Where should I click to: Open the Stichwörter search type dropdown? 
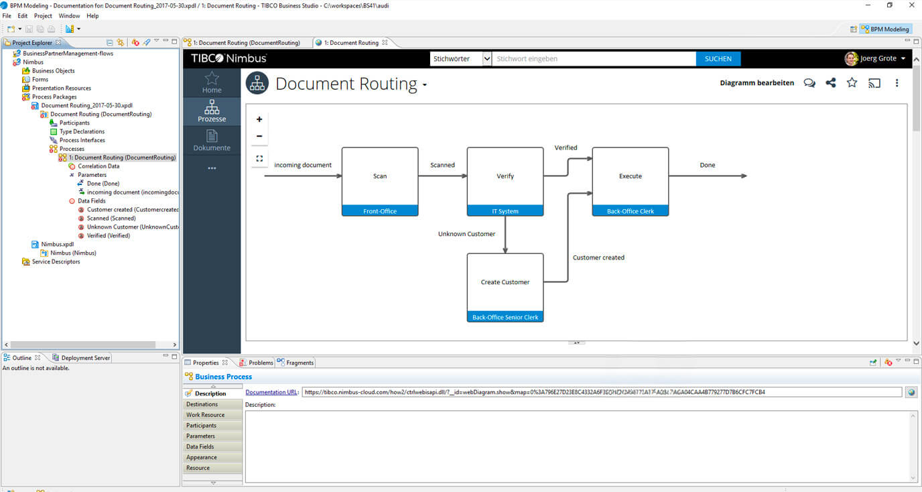click(462, 58)
